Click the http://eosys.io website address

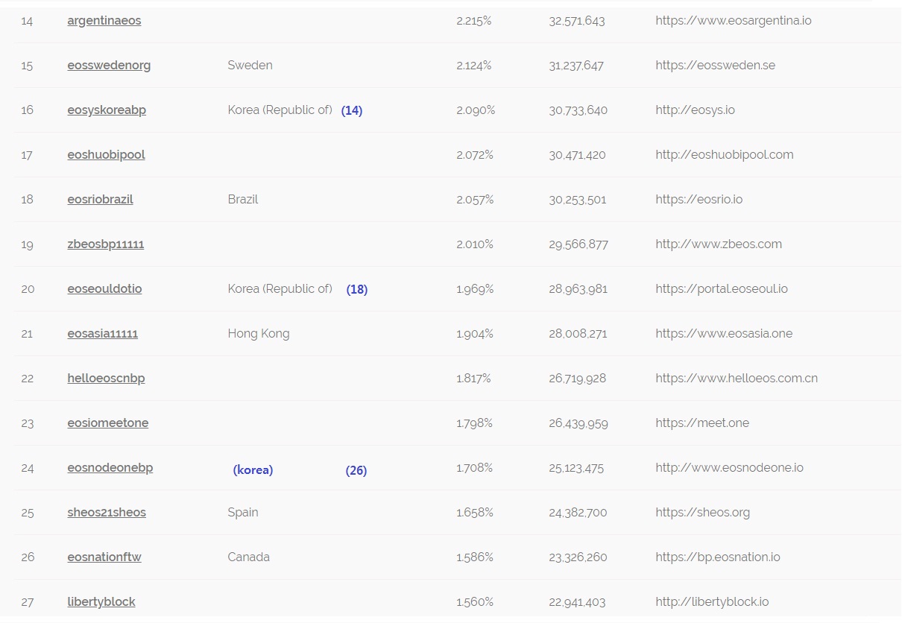tap(695, 110)
